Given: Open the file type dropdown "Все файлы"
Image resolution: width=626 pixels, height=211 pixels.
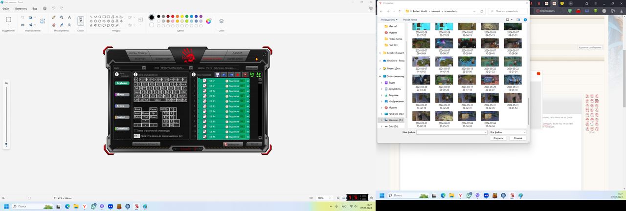Looking at the screenshot, I should tap(508, 132).
